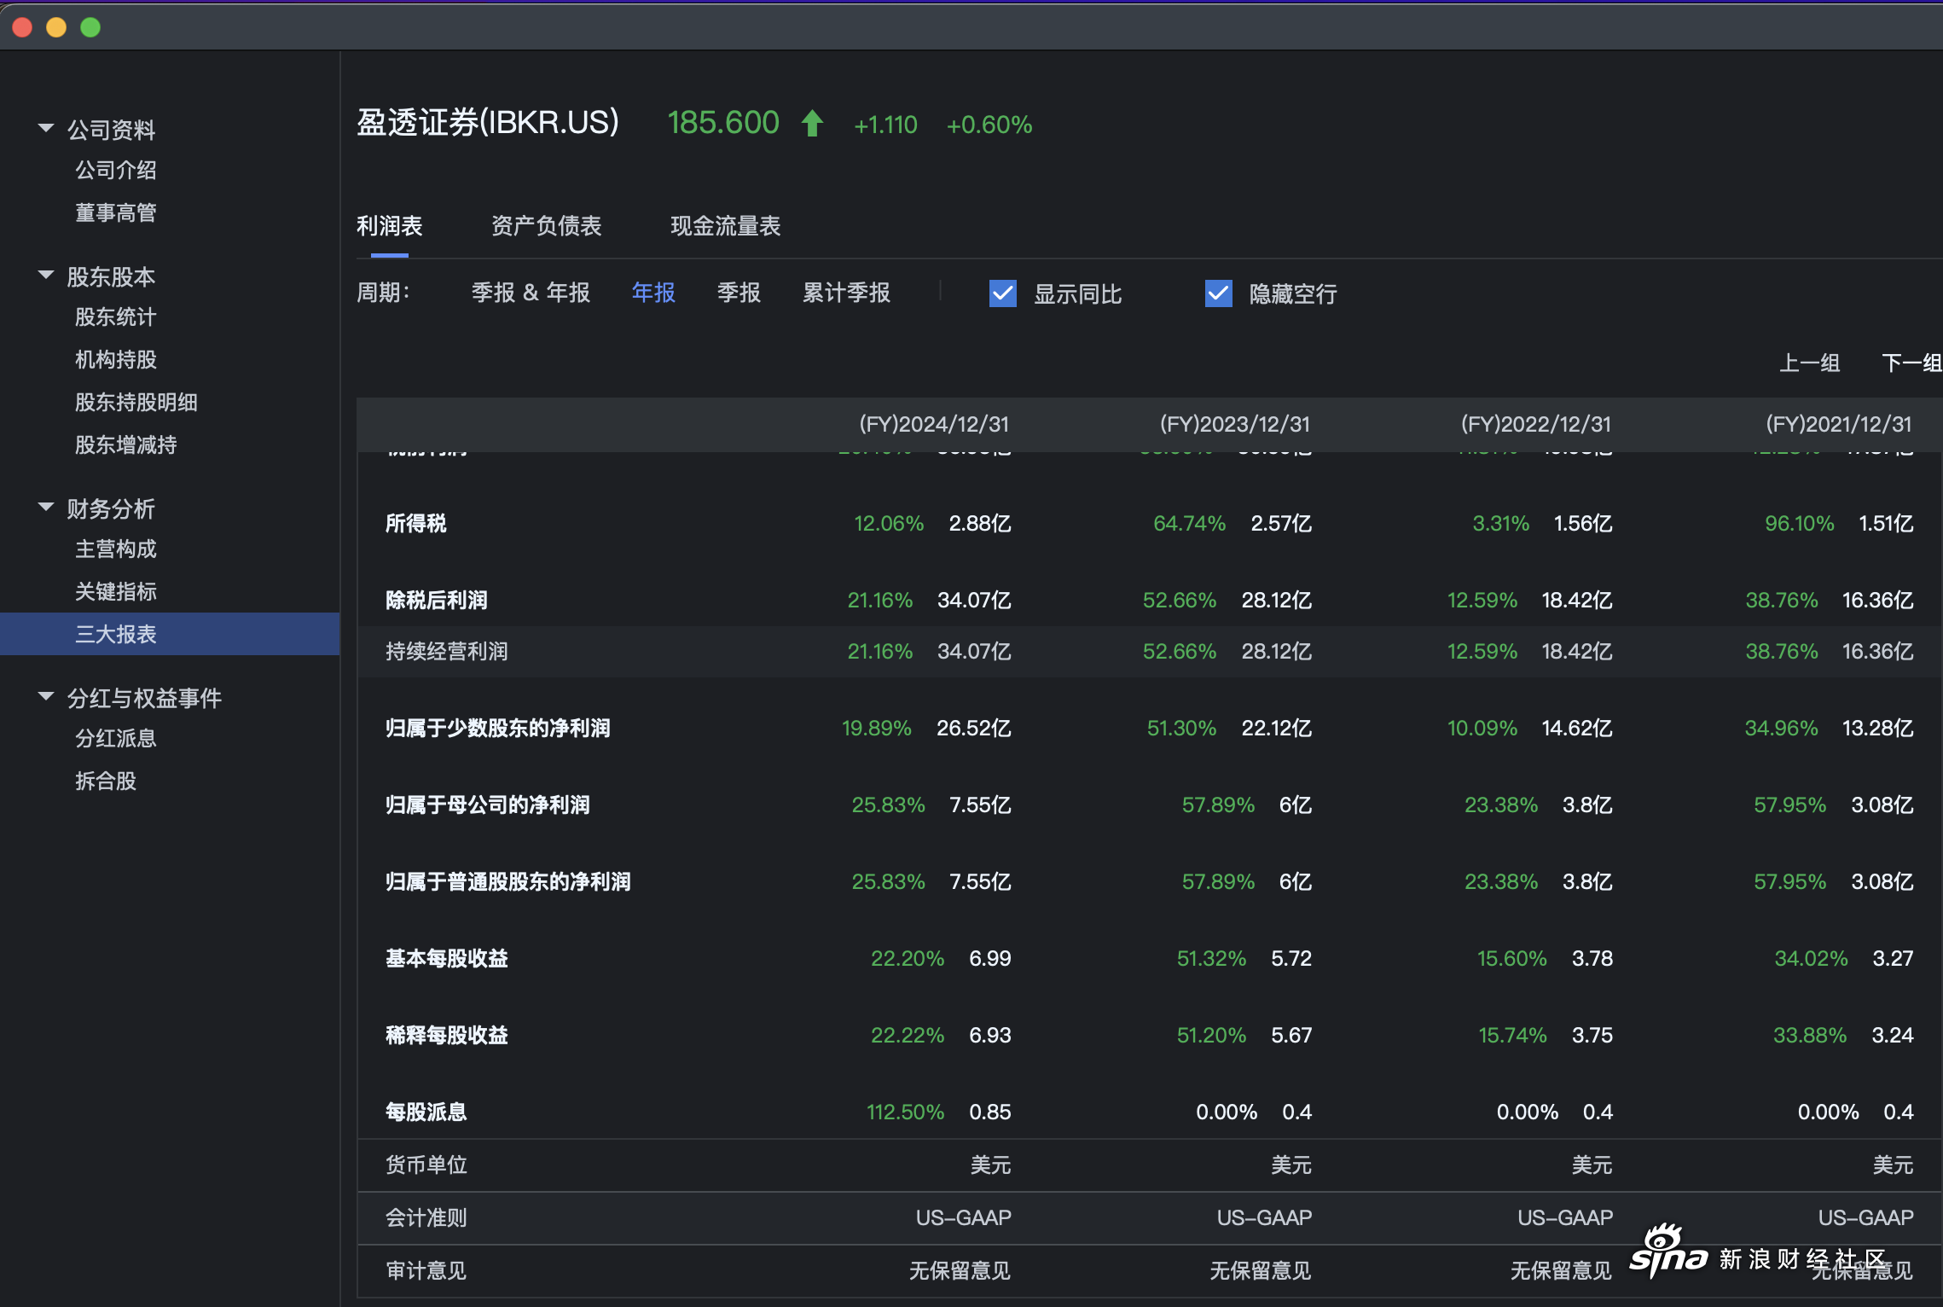
Task: Click the green window zoom button
Action: (90, 27)
